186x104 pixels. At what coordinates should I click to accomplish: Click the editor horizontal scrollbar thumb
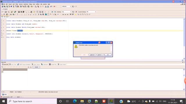pos(28,60)
